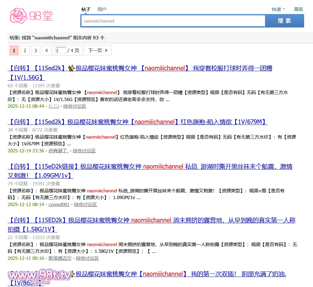Screen dimensions: 313x287
Task: Open the 高级 advanced search link
Action: (298, 9)
